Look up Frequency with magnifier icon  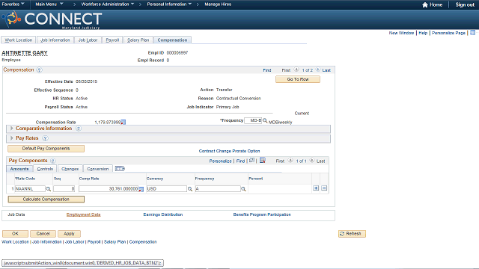click(x=265, y=120)
